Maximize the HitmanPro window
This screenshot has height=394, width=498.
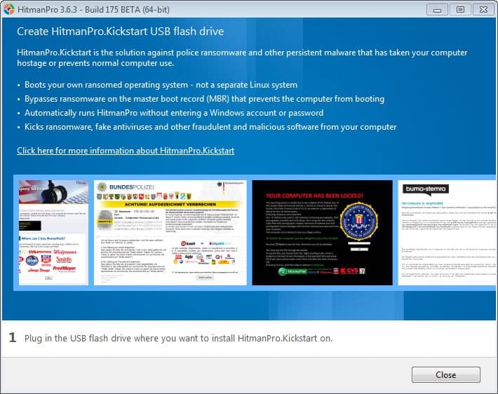tap(460, 10)
